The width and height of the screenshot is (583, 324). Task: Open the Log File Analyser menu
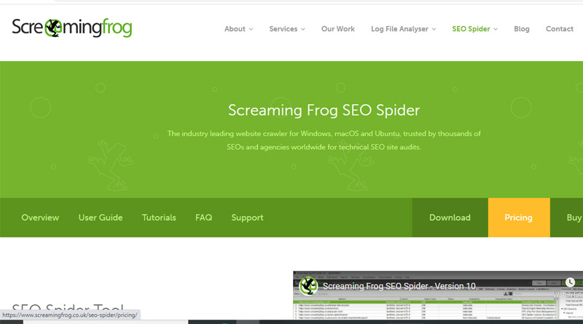point(399,29)
